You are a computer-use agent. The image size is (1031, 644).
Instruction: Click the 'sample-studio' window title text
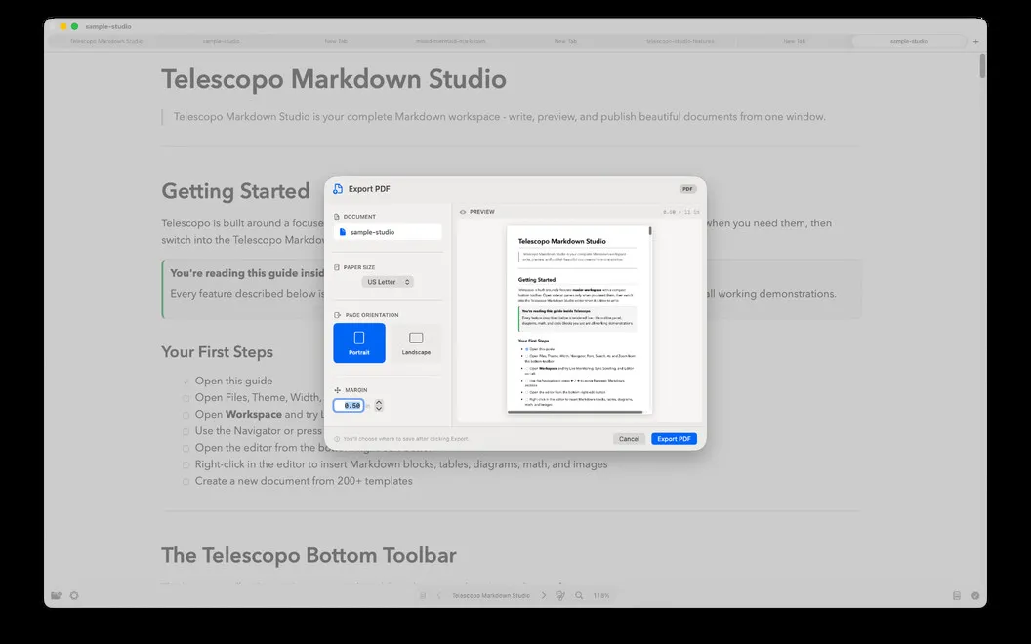tap(108, 27)
